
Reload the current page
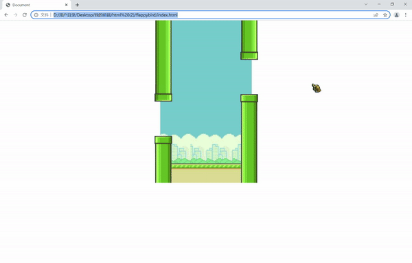tap(25, 15)
